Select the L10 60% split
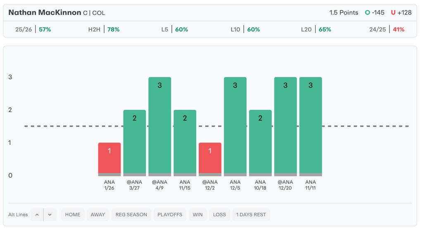 [245, 29]
